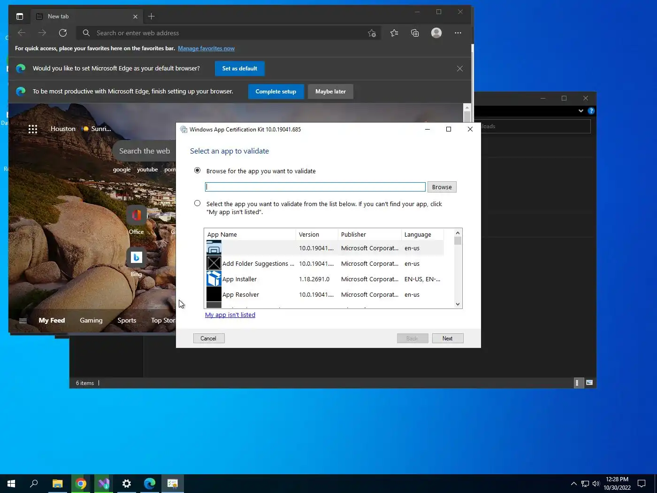Screen dimensions: 657x493
Task: Dismiss the default browser prompt in Edge
Action: click(460, 69)
